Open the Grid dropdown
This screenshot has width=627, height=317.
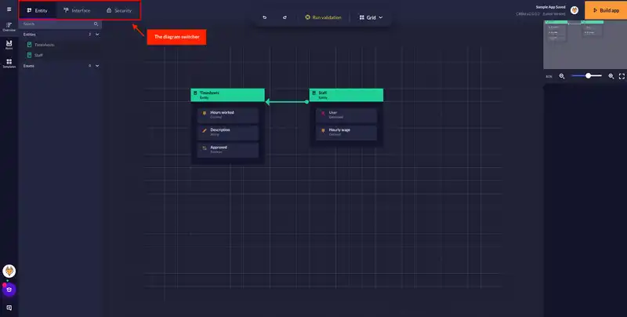click(x=371, y=16)
